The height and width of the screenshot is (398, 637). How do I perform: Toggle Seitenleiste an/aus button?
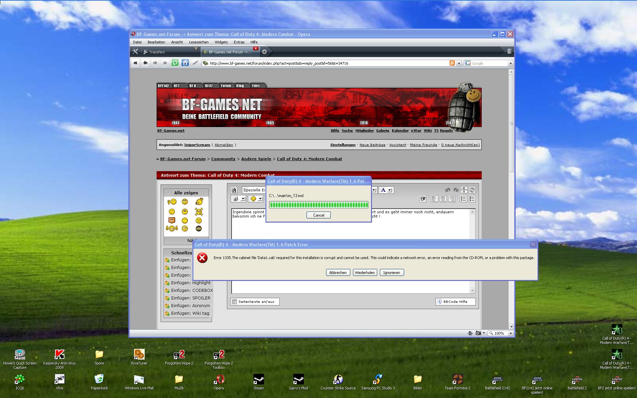click(255, 301)
